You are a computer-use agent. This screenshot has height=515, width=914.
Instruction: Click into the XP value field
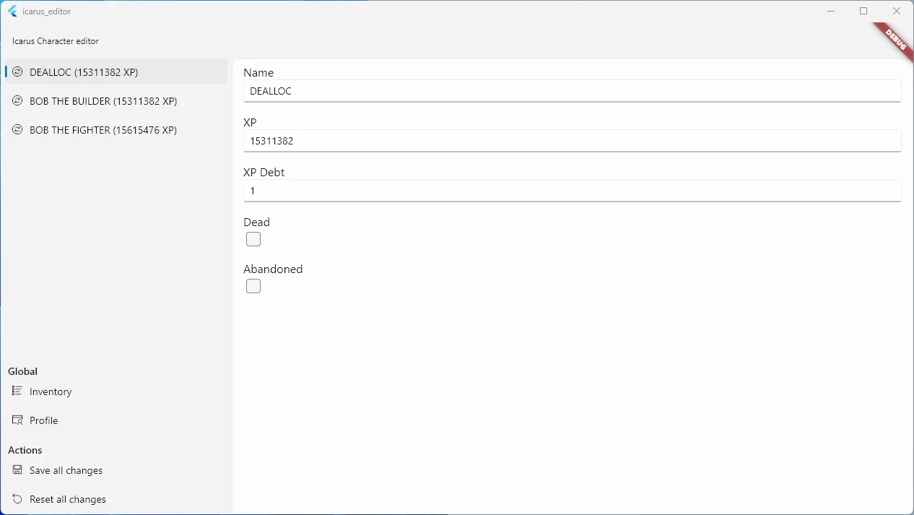pyautogui.click(x=572, y=141)
